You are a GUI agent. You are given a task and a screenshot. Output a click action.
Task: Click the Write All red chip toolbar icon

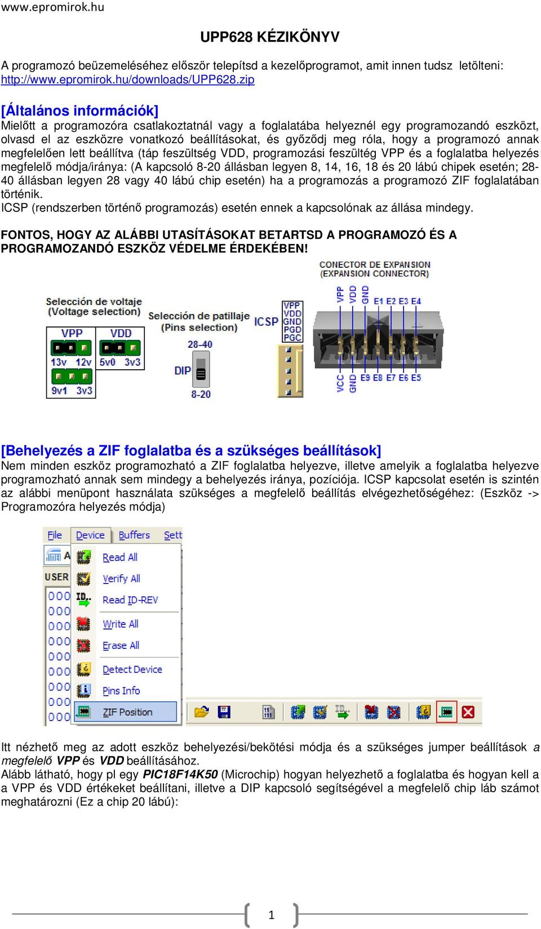tap(371, 712)
